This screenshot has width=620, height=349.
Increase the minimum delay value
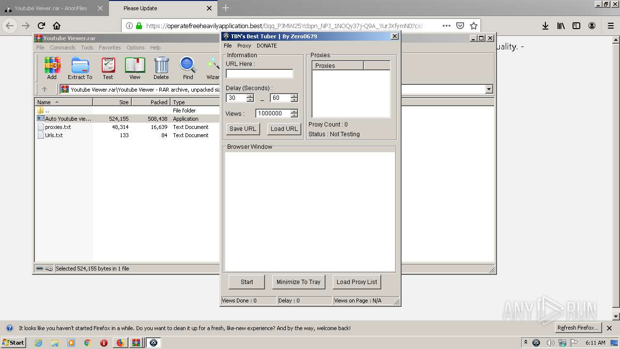point(250,95)
